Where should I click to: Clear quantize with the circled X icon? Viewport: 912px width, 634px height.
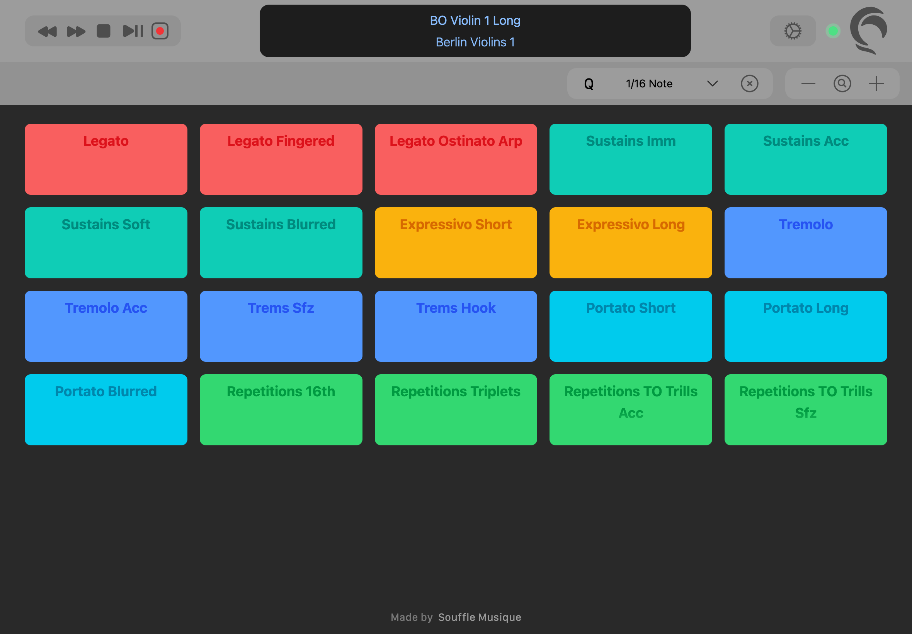[x=750, y=84]
